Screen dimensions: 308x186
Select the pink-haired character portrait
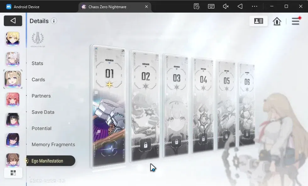point(13,99)
